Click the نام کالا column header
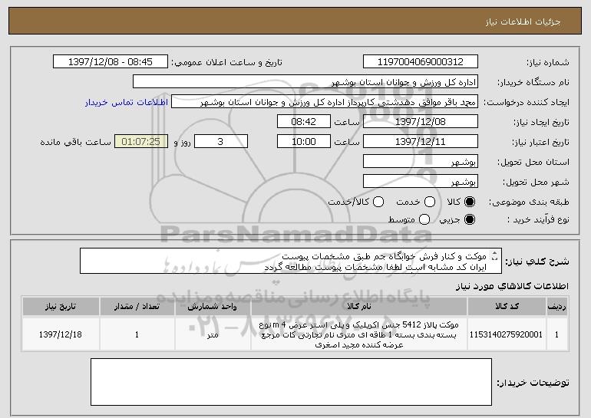Screen dimensions: 591x418 coord(359,307)
